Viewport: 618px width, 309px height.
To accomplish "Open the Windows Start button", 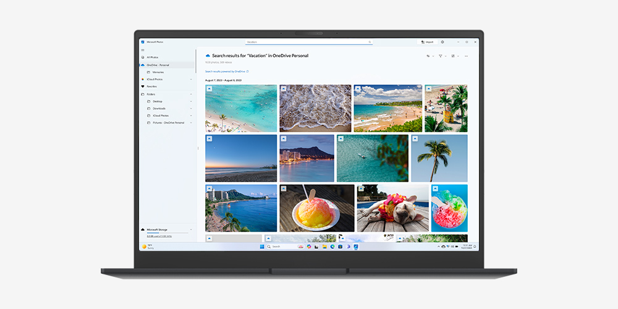I will 261,247.
